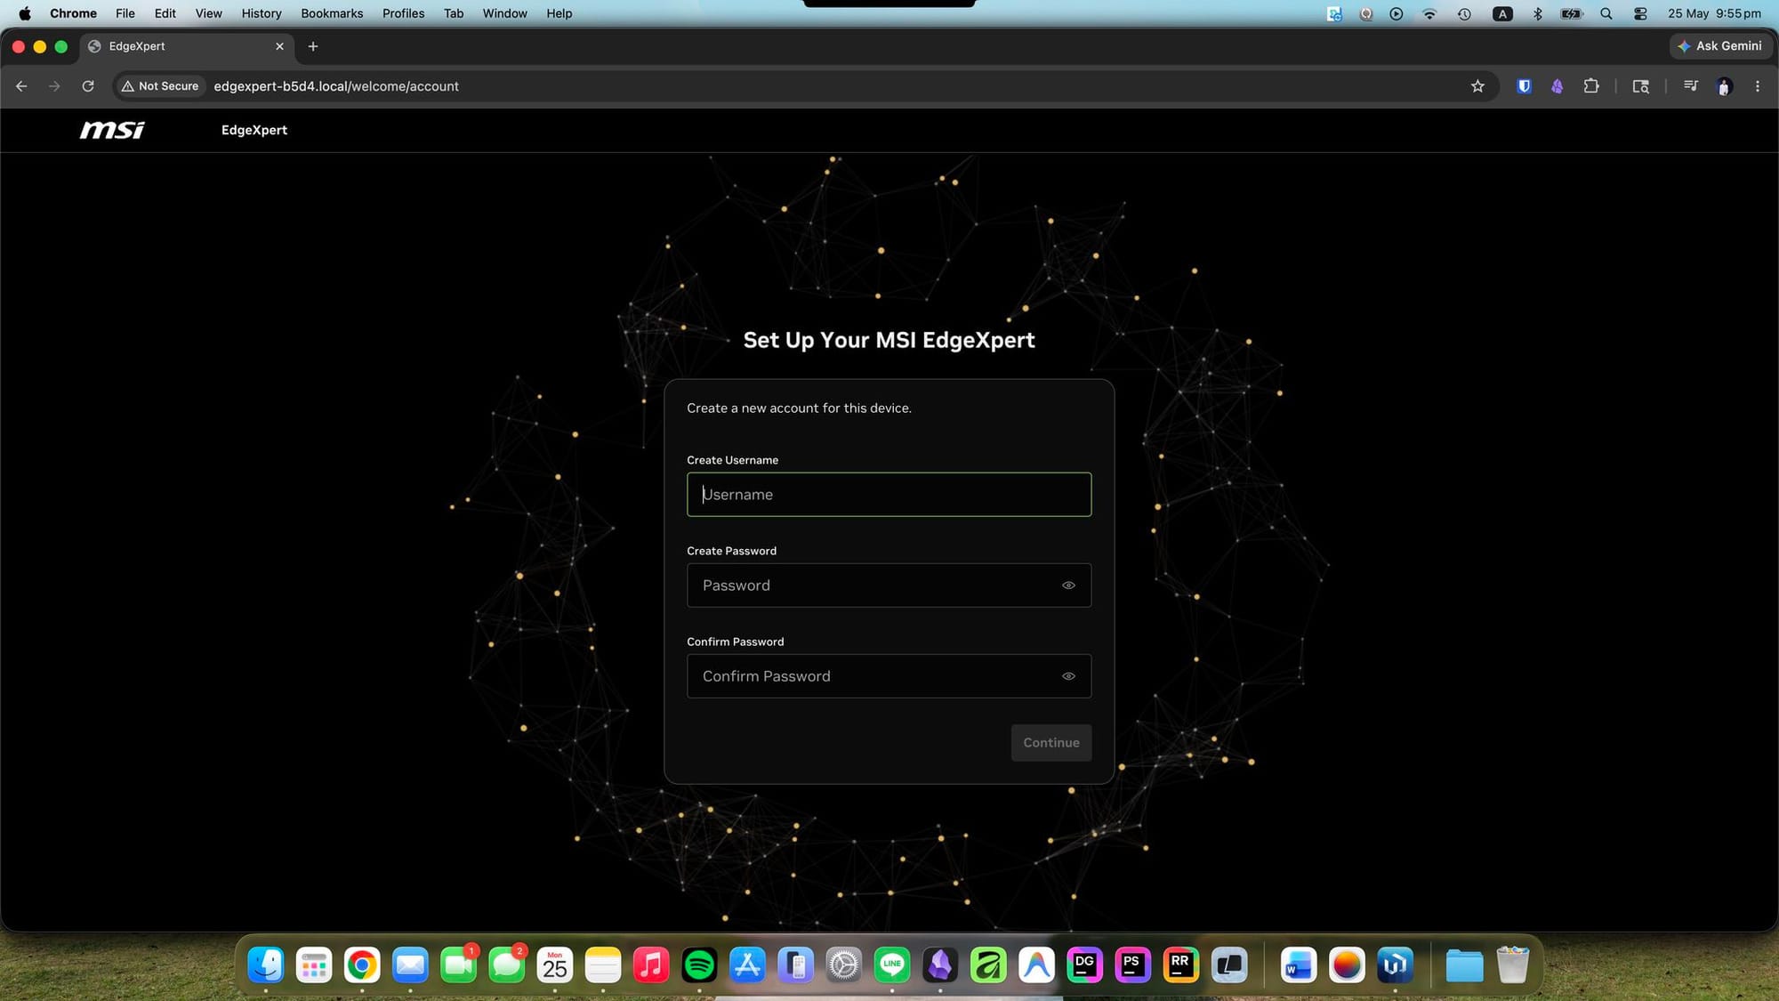The width and height of the screenshot is (1779, 1001).
Task: Bookmark this page with the star icon
Action: point(1477,86)
